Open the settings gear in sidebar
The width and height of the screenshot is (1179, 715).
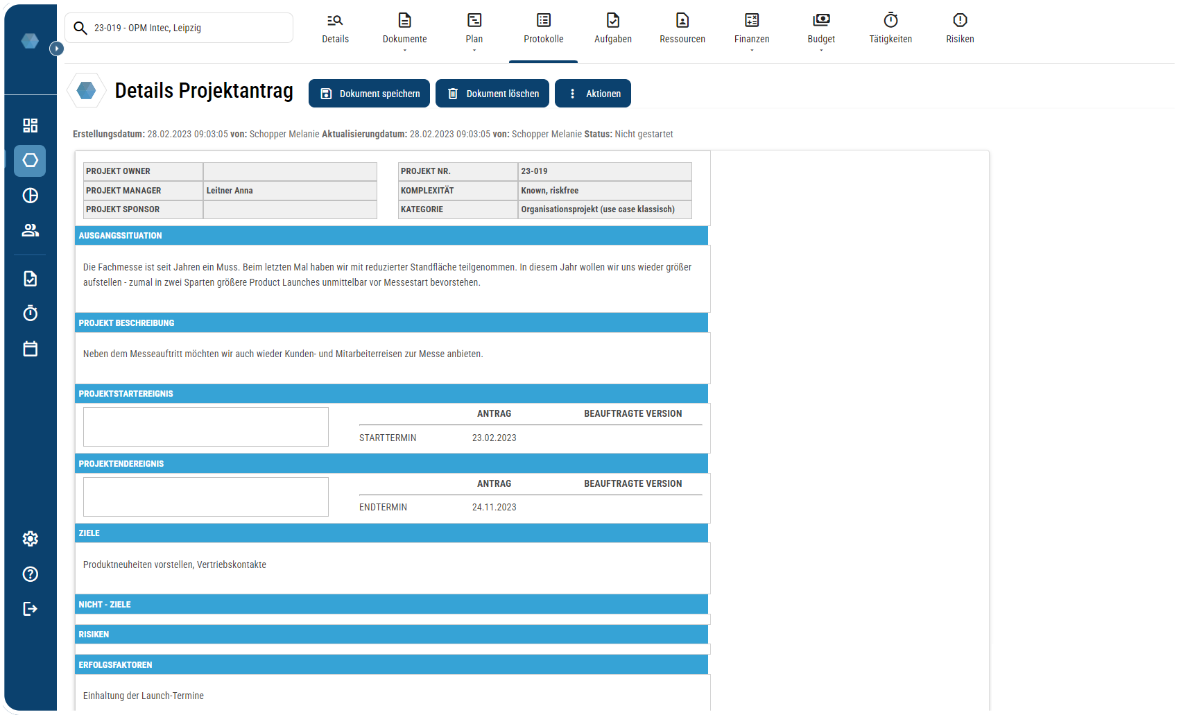coord(30,539)
